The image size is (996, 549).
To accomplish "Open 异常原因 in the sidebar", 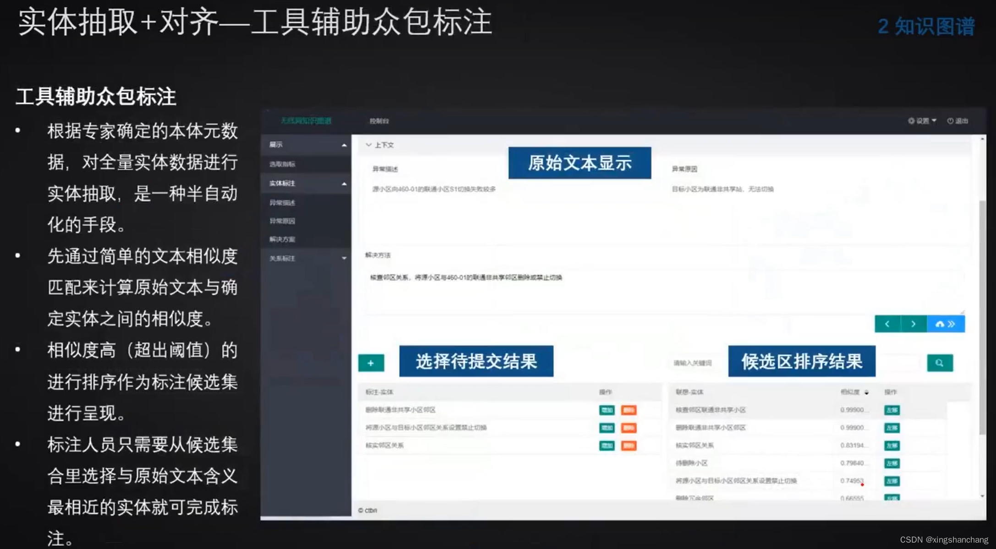I will 282,221.
